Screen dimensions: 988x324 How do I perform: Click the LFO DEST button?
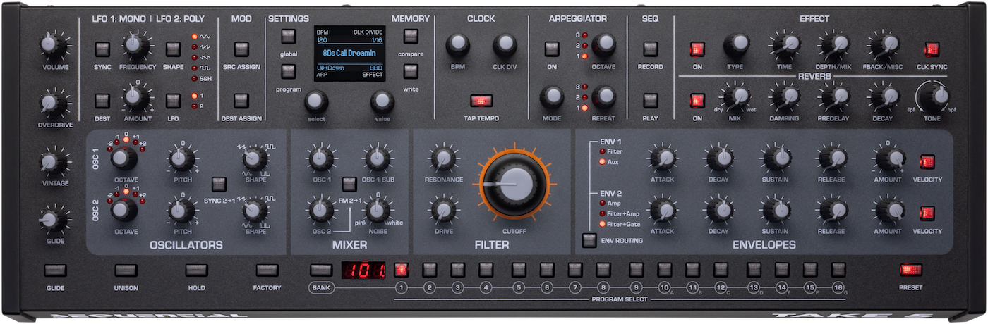(x=102, y=101)
